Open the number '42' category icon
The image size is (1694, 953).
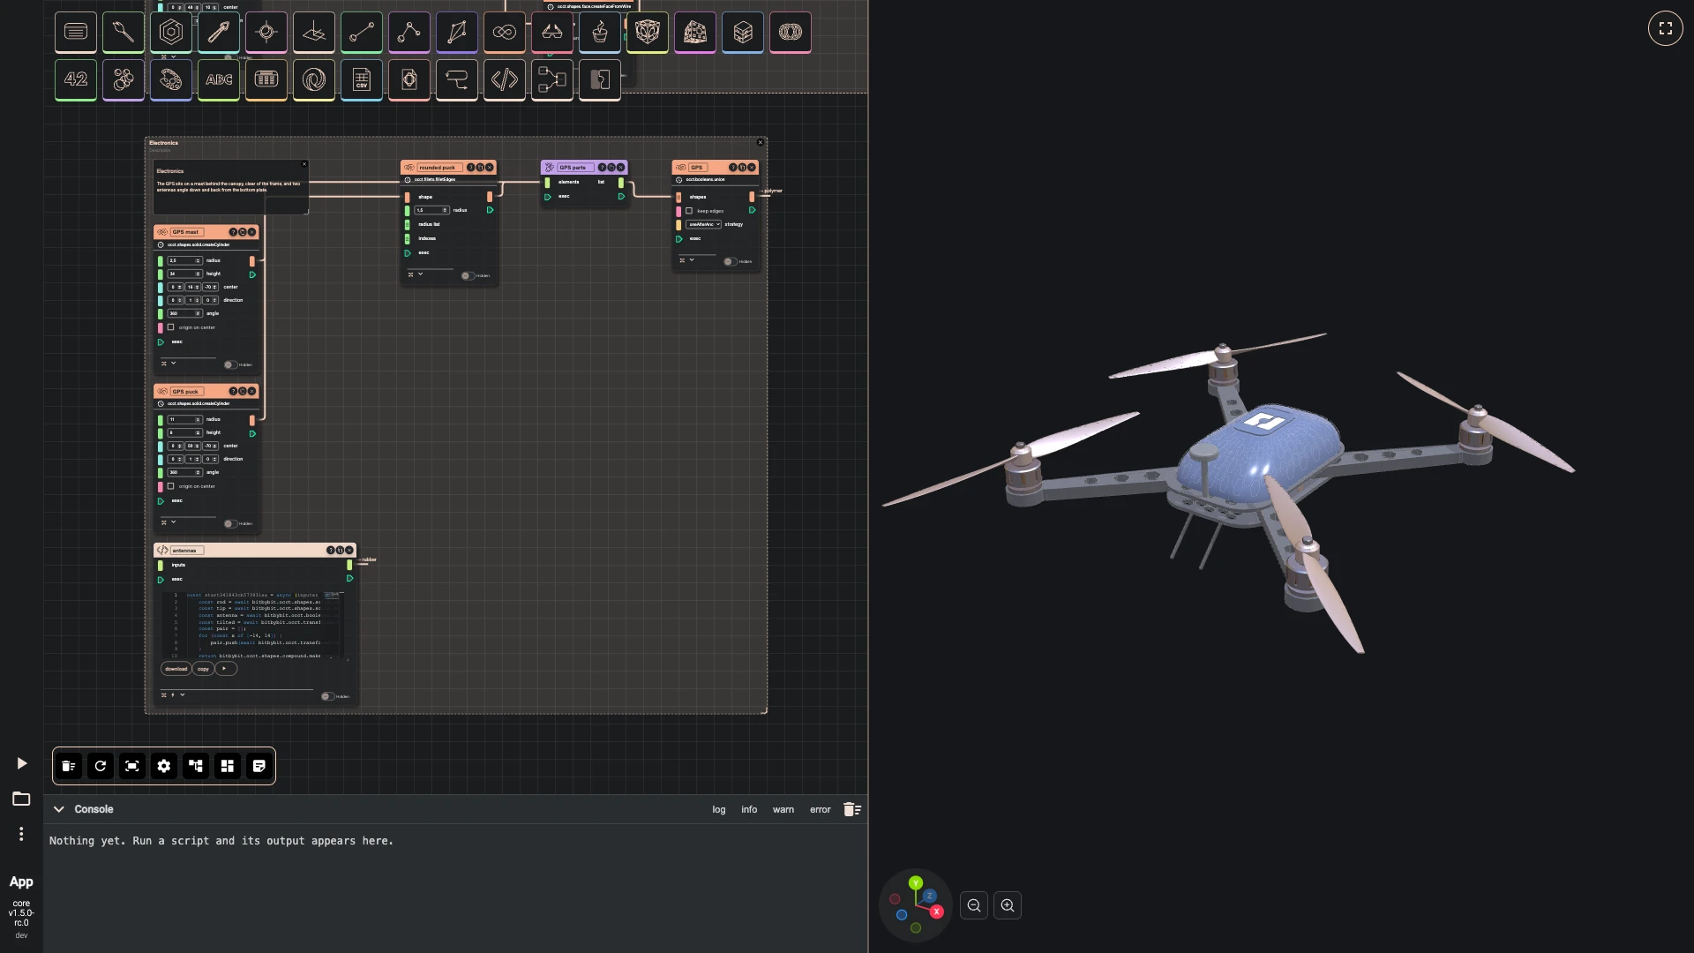(x=76, y=79)
